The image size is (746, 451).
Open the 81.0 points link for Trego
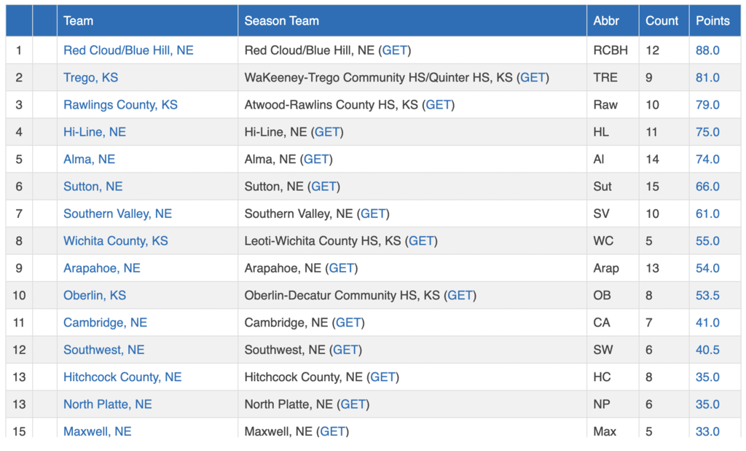(x=707, y=77)
